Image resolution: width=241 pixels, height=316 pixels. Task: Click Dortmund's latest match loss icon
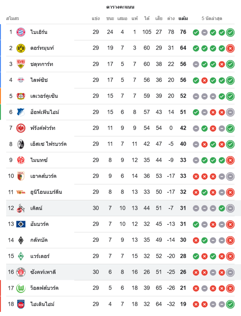(x=230, y=48)
